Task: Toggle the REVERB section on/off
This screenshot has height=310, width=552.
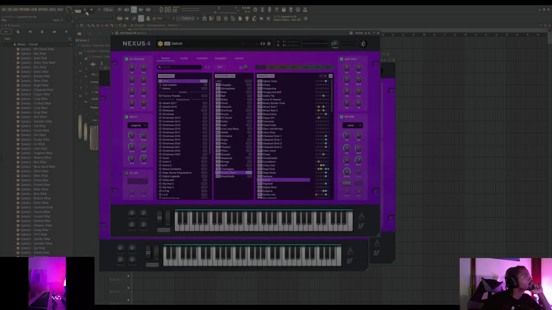Action: tap(342, 117)
